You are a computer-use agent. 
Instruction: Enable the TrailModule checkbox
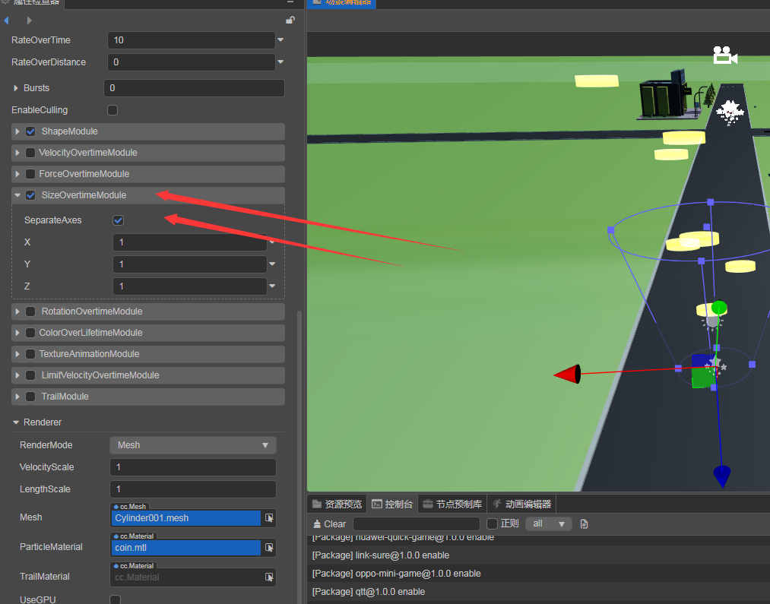pos(30,397)
